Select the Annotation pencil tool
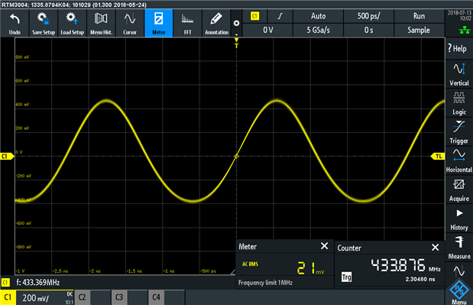Viewport: 473px width, 305px height. (x=216, y=23)
